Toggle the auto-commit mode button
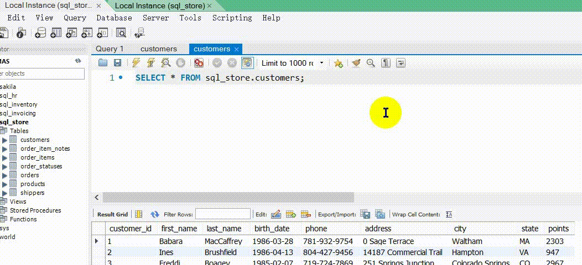The height and width of the screenshot is (265, 582). [247, 63]
